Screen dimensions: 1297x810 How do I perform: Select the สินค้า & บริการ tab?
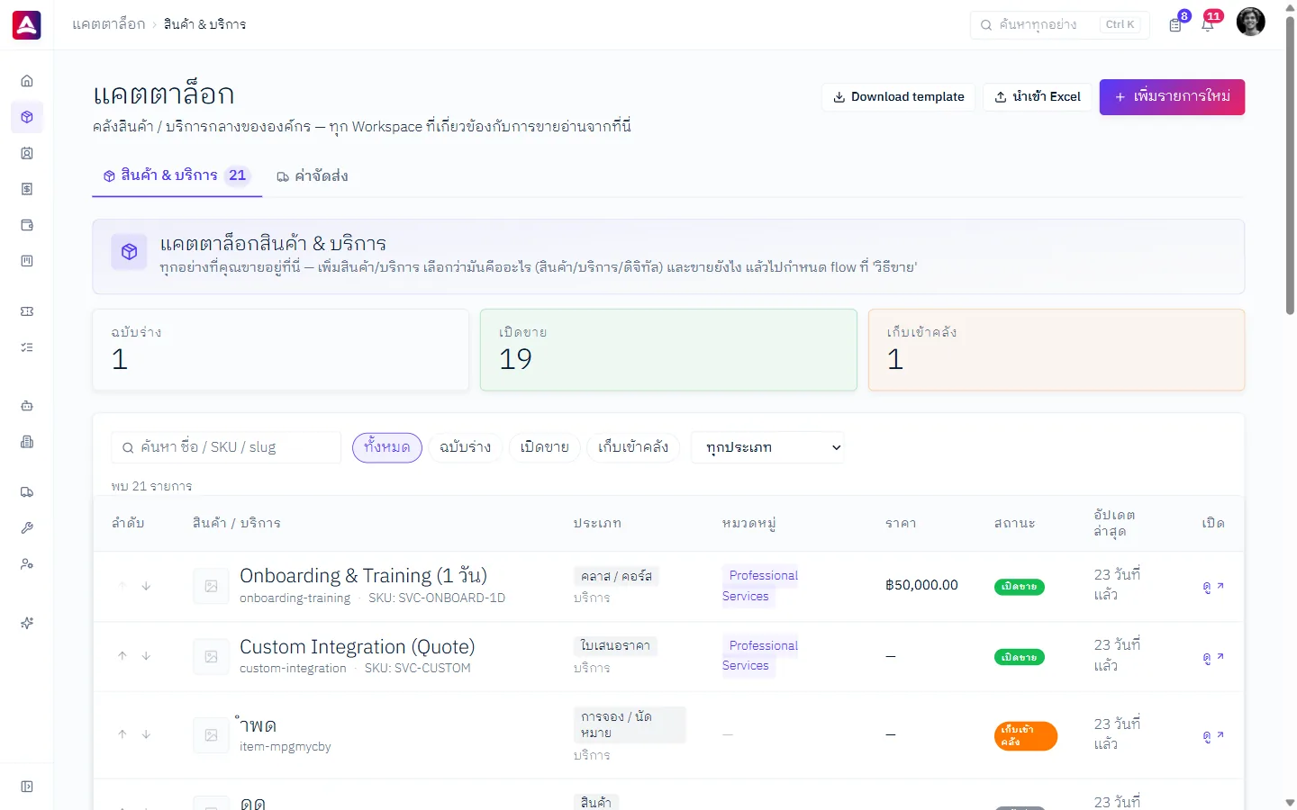click(177, 175)
